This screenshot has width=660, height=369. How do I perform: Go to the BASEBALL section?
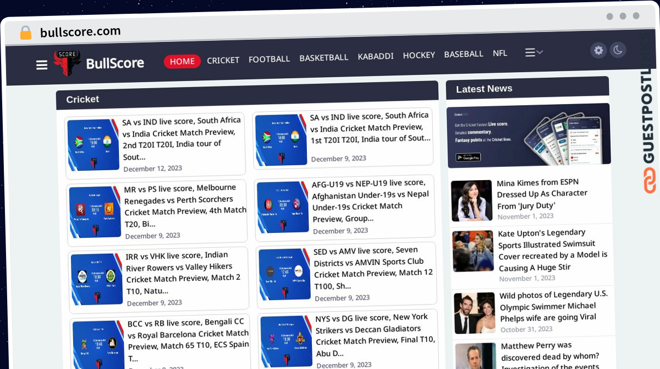point(464,54)
